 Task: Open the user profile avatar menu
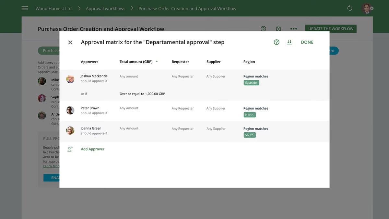367,8
